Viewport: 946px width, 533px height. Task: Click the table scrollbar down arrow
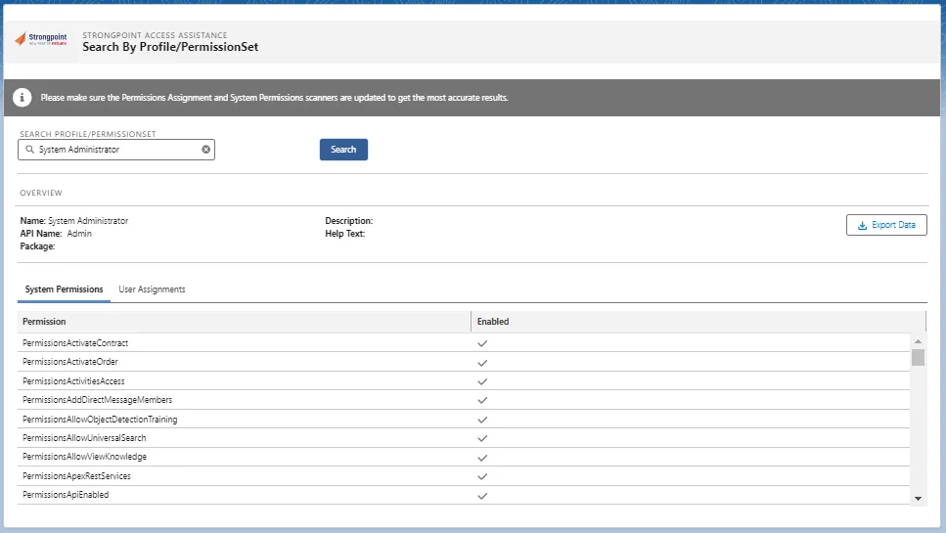point(918,499)
